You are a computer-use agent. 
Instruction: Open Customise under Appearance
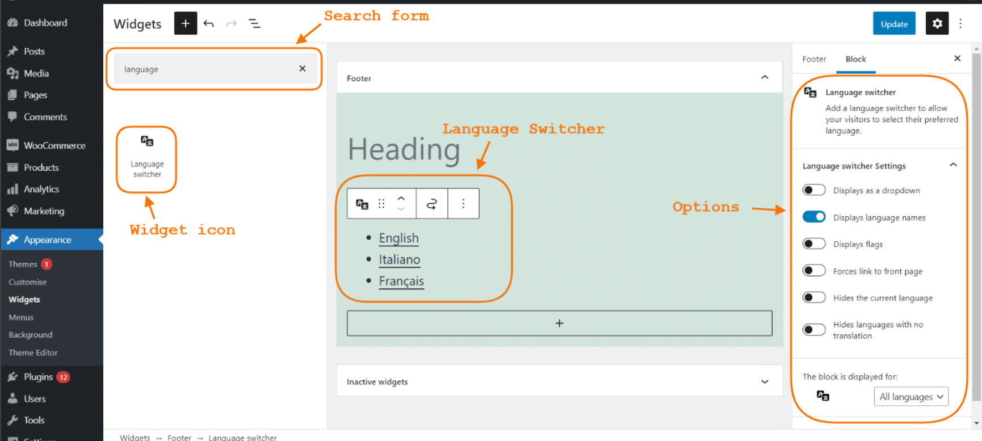pyautogui.click(x=28, y=282)
